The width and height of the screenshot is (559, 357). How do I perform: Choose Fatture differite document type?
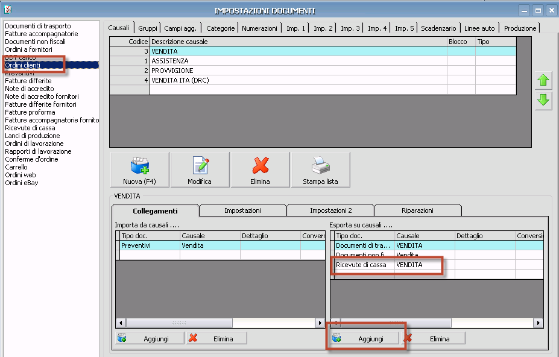(28, 81)
